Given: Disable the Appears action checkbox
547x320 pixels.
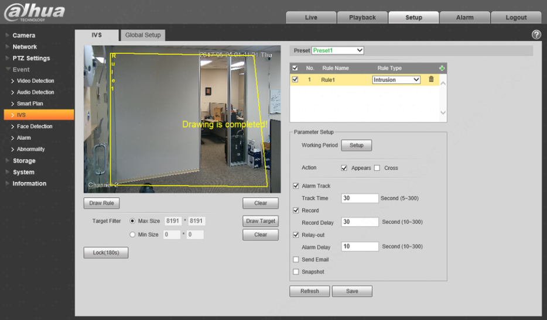Looking at the screenshot, I should pos(344,168).
